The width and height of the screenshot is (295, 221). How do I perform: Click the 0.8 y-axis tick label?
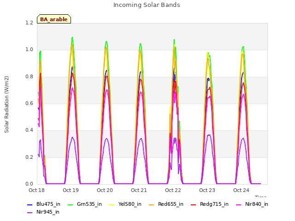point(29,76)
